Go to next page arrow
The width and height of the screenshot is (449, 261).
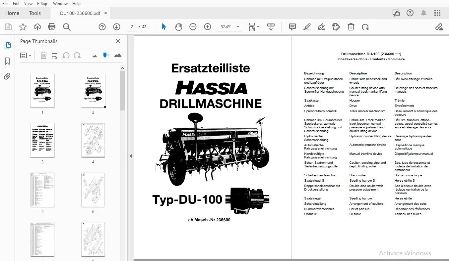[x=117, y=27]
